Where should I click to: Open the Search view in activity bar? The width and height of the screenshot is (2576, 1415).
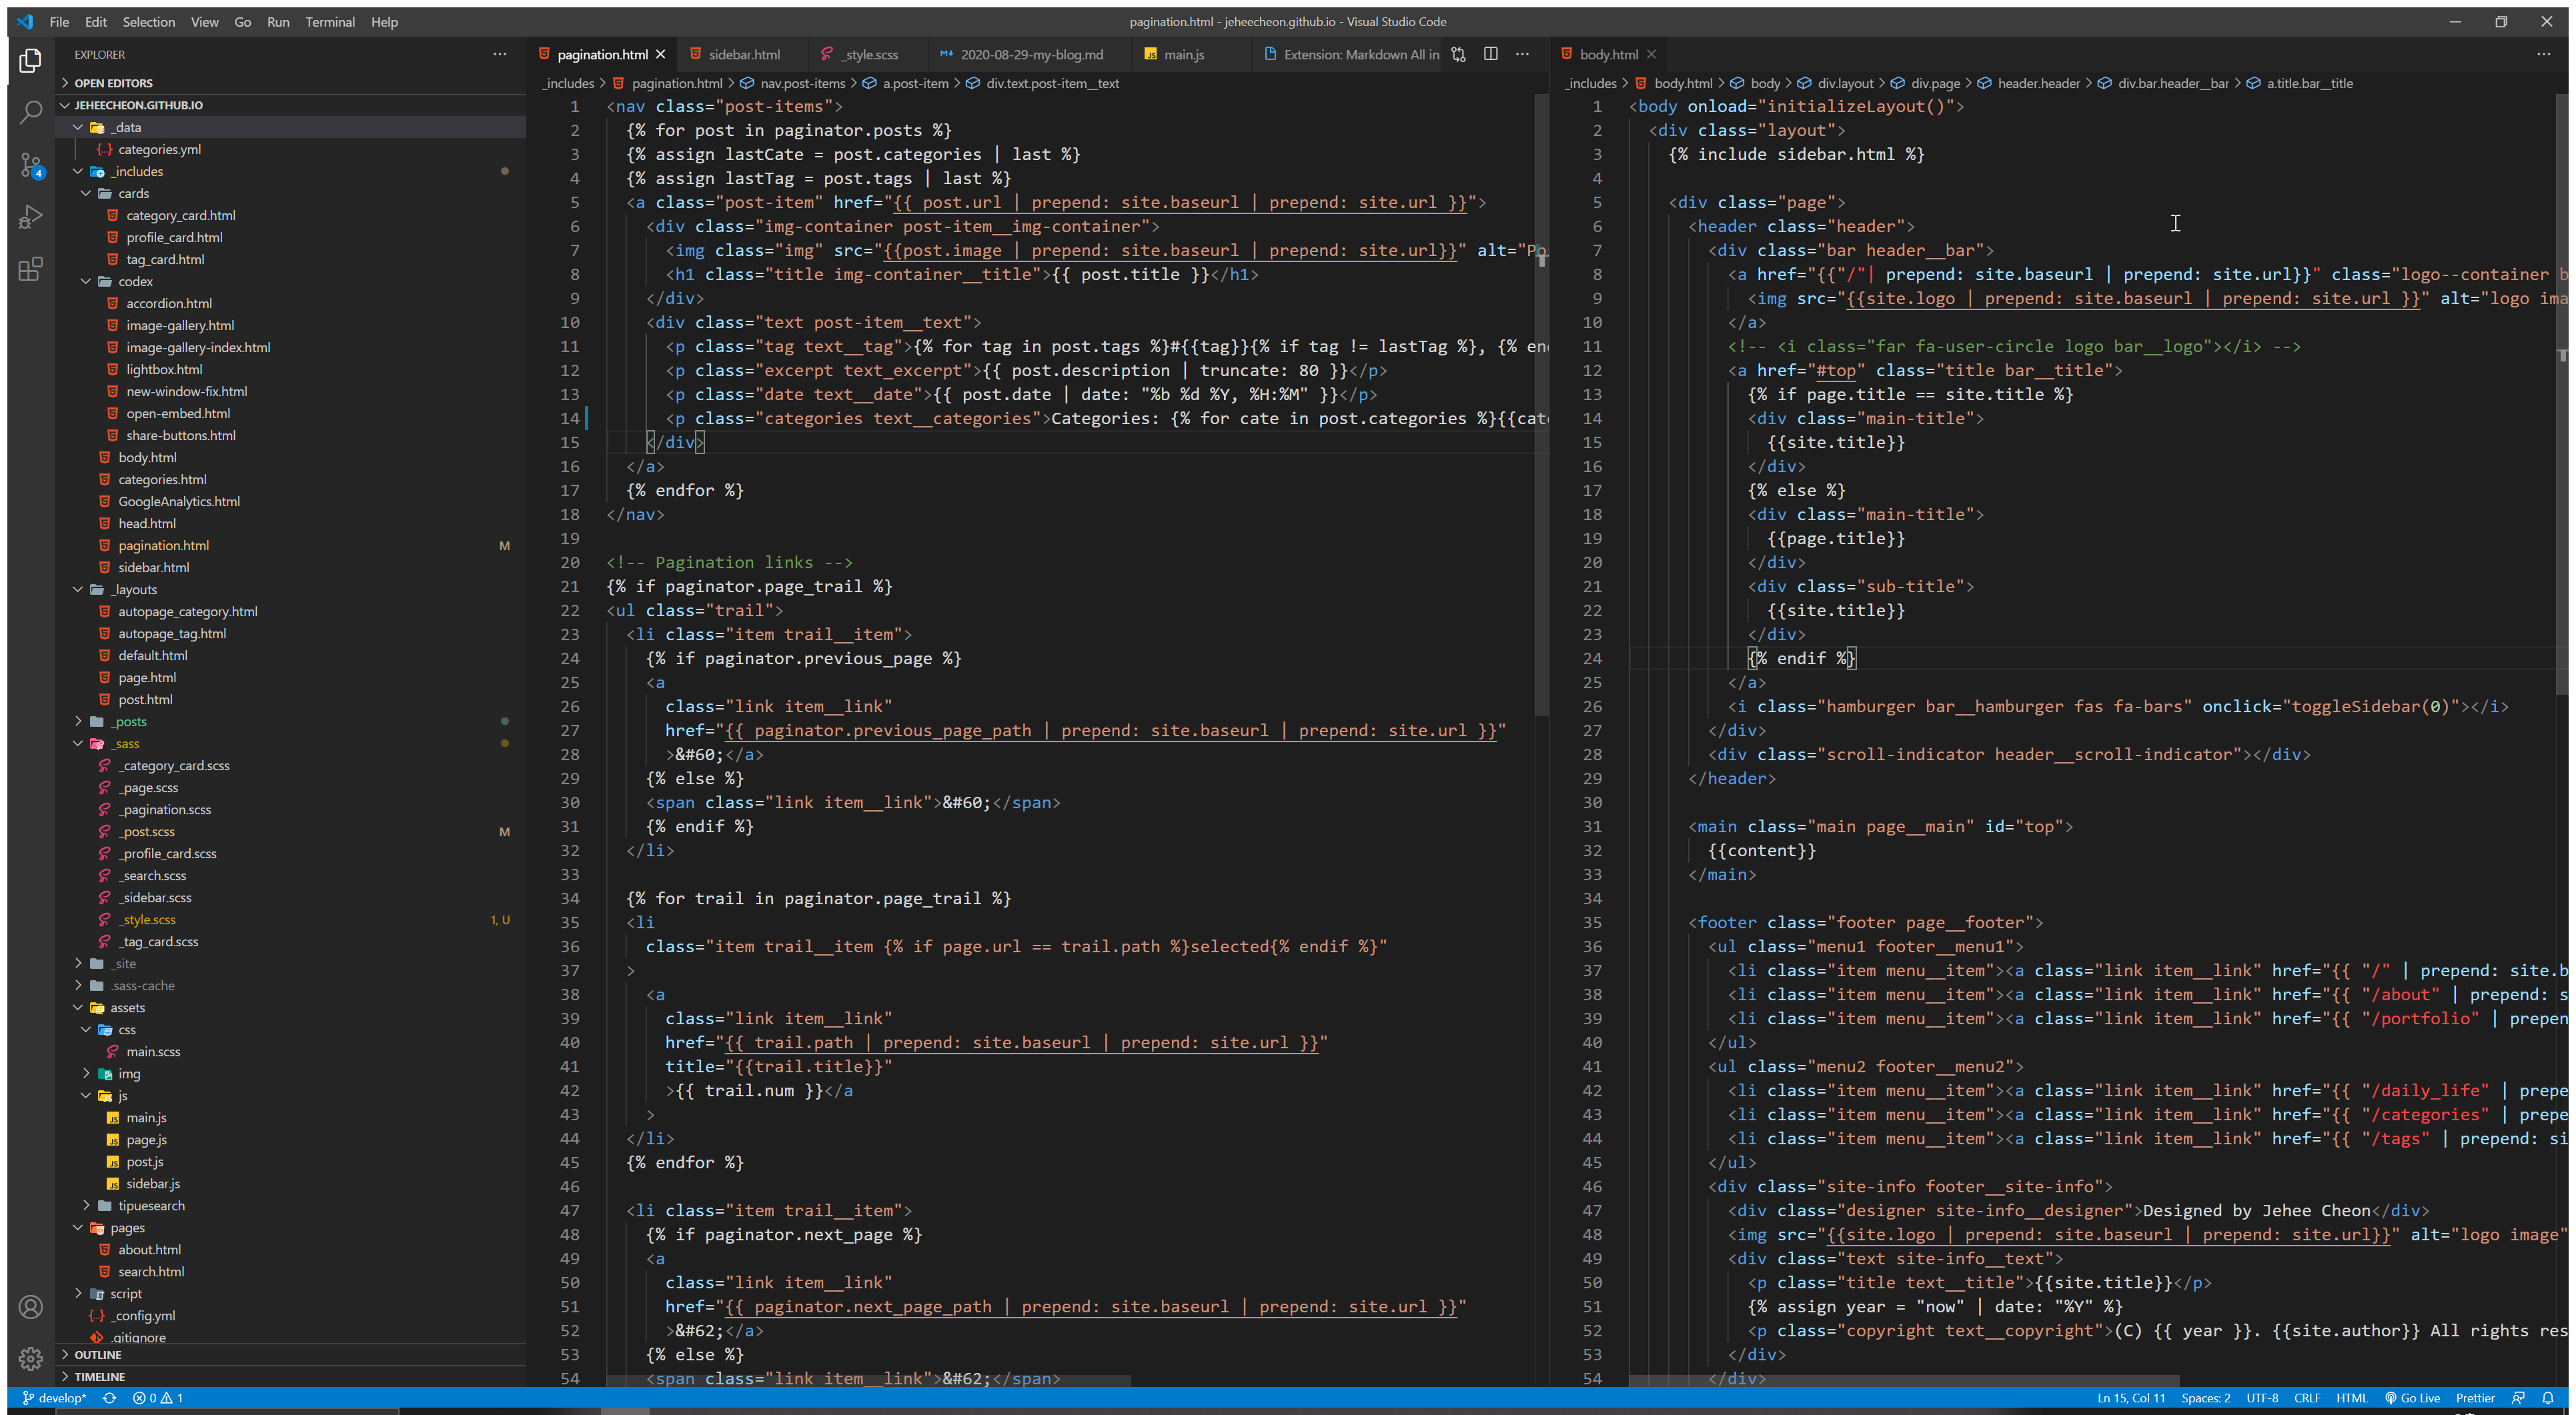click(30, 112)
